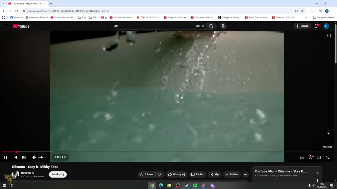The height and width of the screenshot is (189, 337).
Task: Like the video, 5,3 mln
Action: 146,174
